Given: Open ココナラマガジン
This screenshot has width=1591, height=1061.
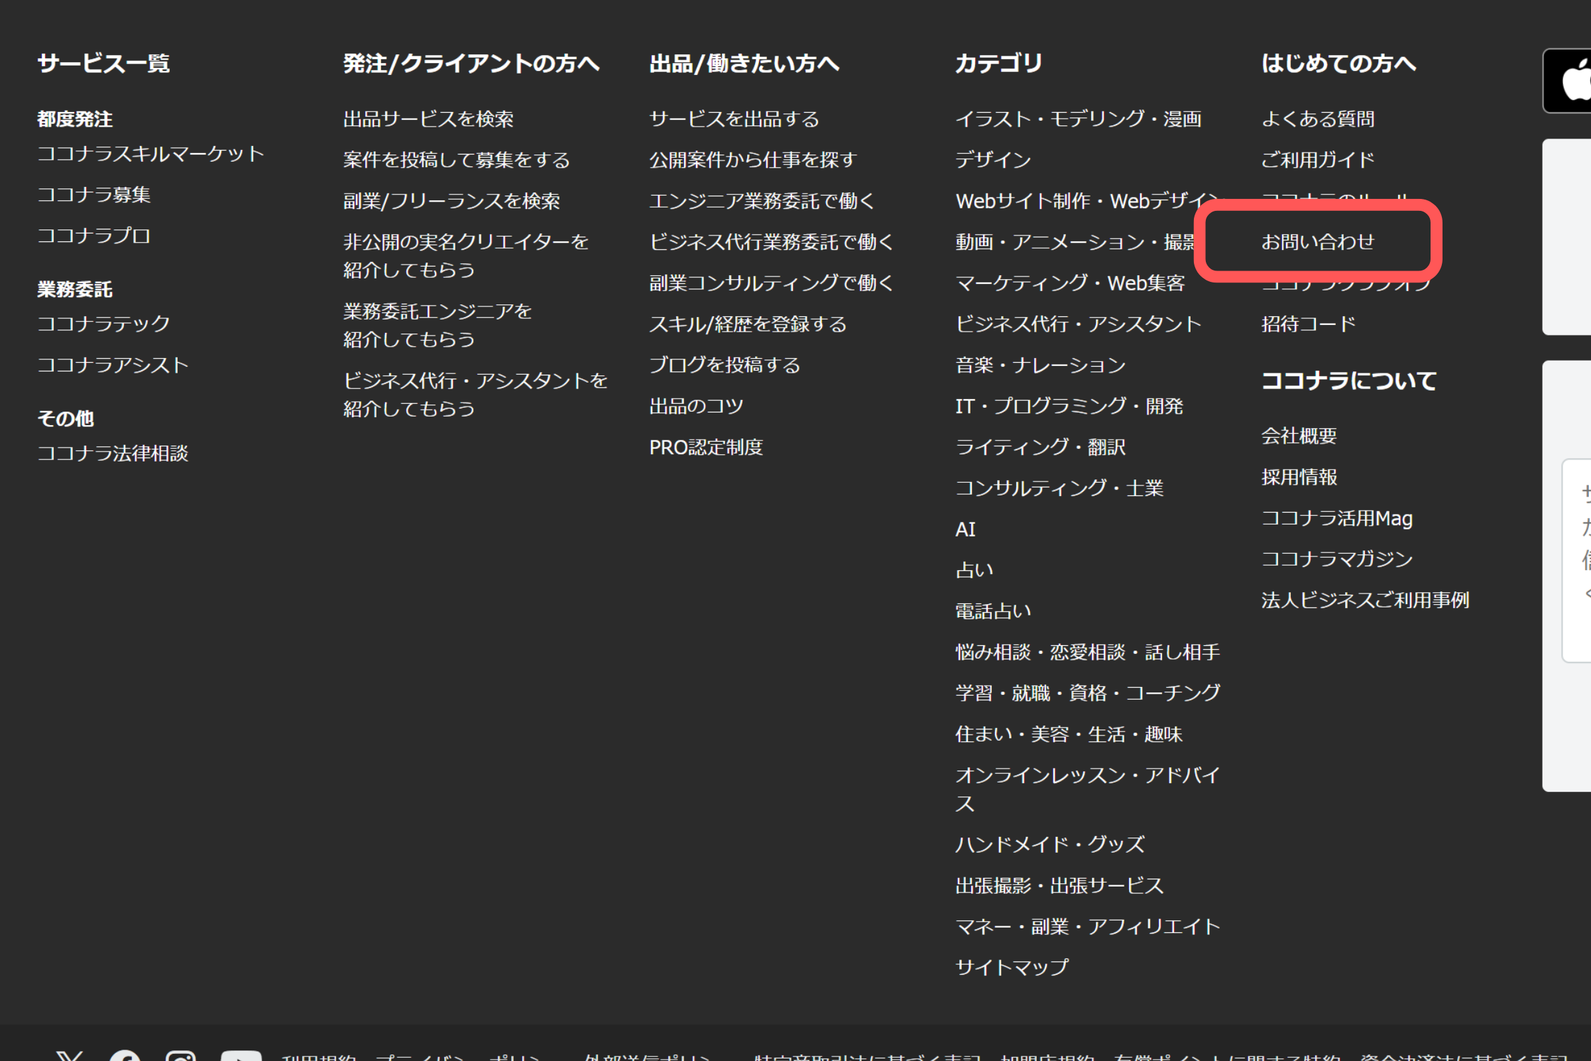Looking at the screenshot, I should [1336, 559].
